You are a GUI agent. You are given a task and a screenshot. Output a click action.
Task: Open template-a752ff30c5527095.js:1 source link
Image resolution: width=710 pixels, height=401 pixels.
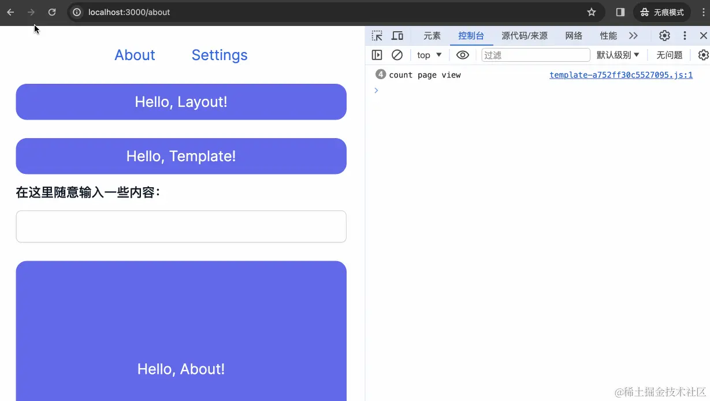(x=621, y=75)
